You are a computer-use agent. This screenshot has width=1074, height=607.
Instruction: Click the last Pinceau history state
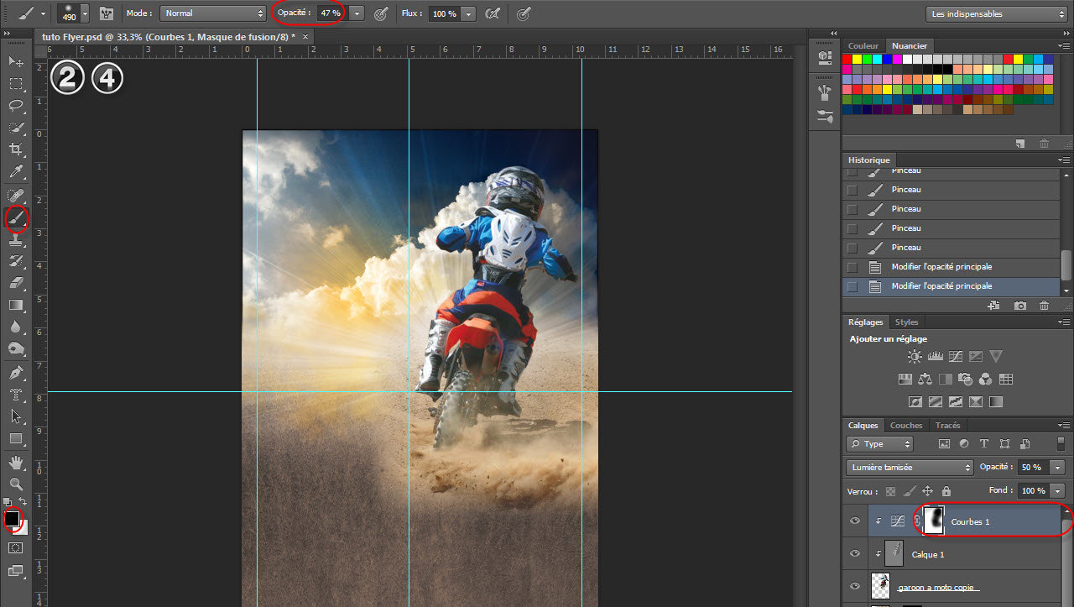click(x=905, y=248)
